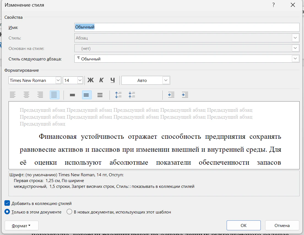
Task: Set double line spacing
Action: (100, 95)
